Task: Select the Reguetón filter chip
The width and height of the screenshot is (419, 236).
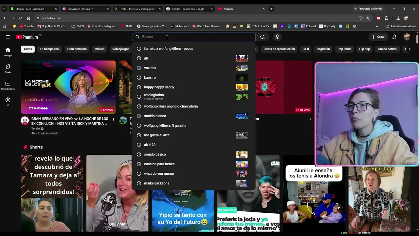Action: [x=323, y=49]
